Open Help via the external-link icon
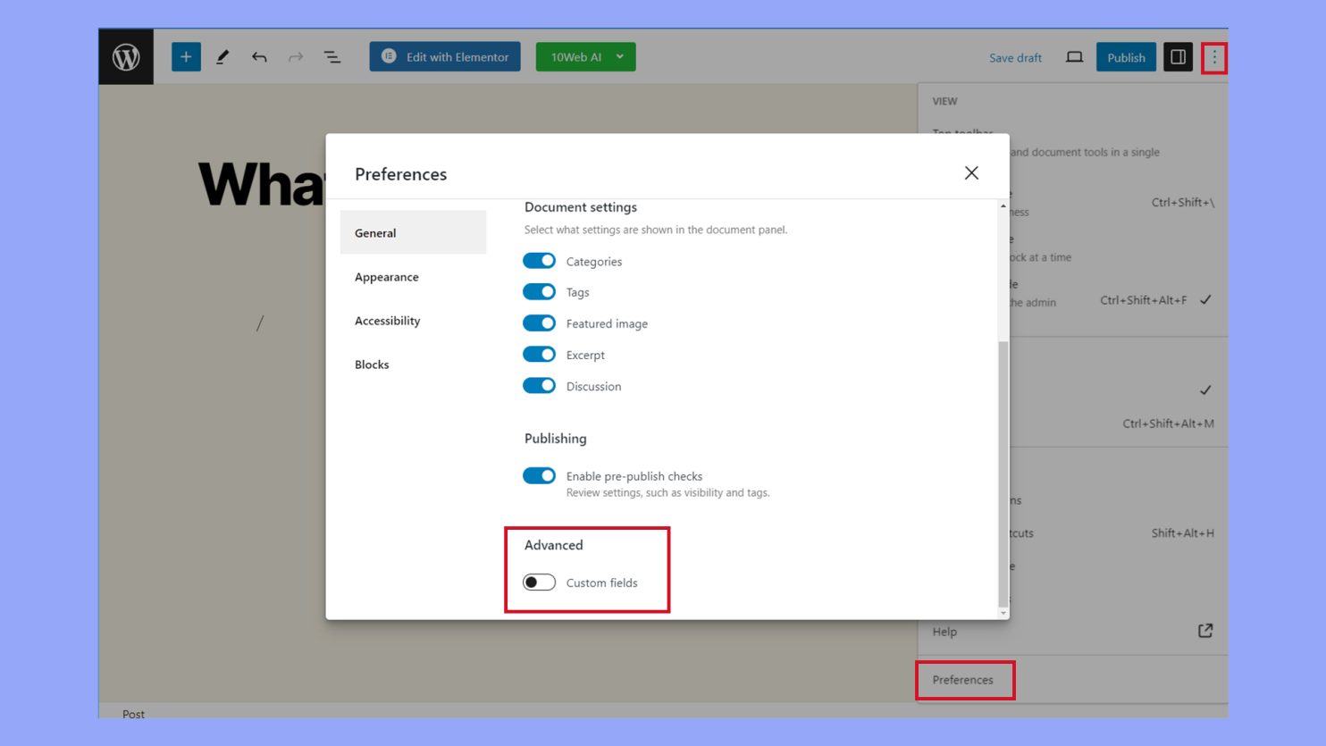 point(1205,630)
